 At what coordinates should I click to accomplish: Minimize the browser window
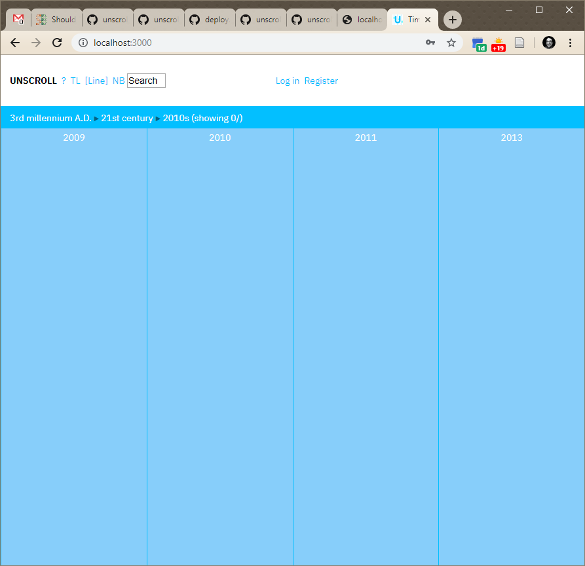click(509, 10)
